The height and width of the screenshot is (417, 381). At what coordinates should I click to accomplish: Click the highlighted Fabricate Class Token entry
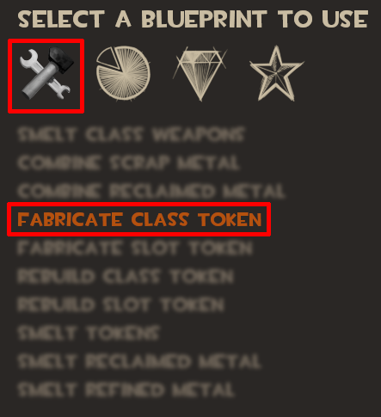[x=139, y=219]
